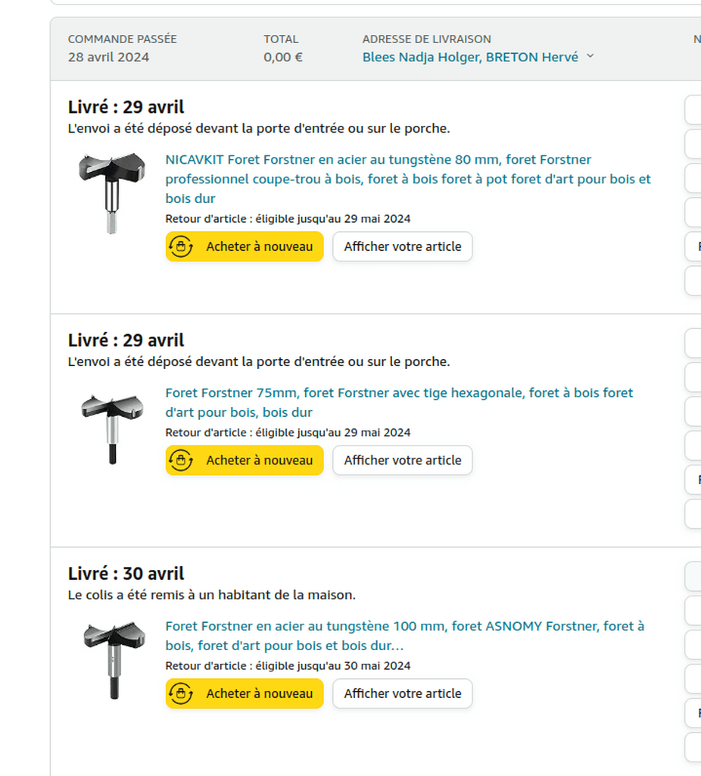Click first side action button of 80 mm order
Image resolution: width=701 pixels, height=776 pixels.
693,110
